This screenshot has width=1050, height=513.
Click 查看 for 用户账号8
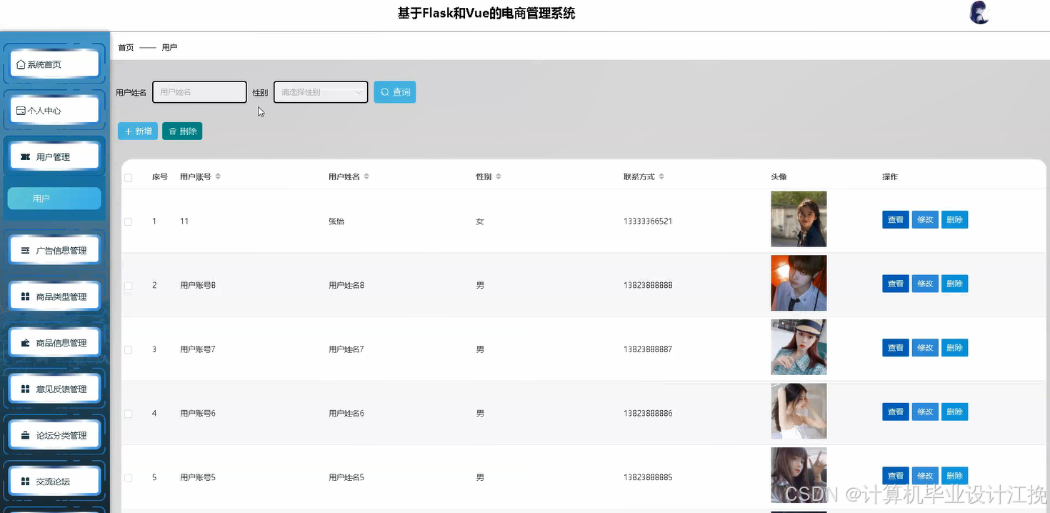click(896, 284)
